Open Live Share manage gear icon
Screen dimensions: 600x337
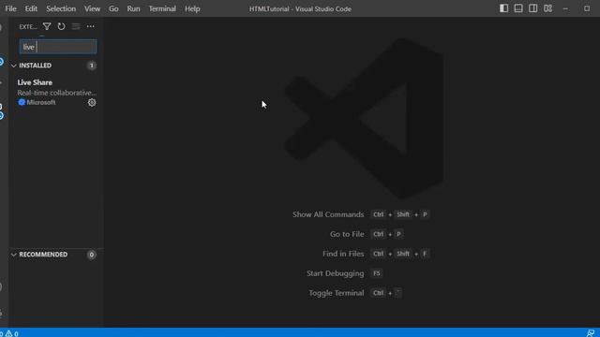[x=92, y=102]
